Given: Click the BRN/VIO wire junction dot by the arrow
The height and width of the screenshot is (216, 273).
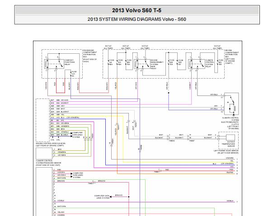Looking at the screenshot, I should pyautogui.click(x=129, y=197).
